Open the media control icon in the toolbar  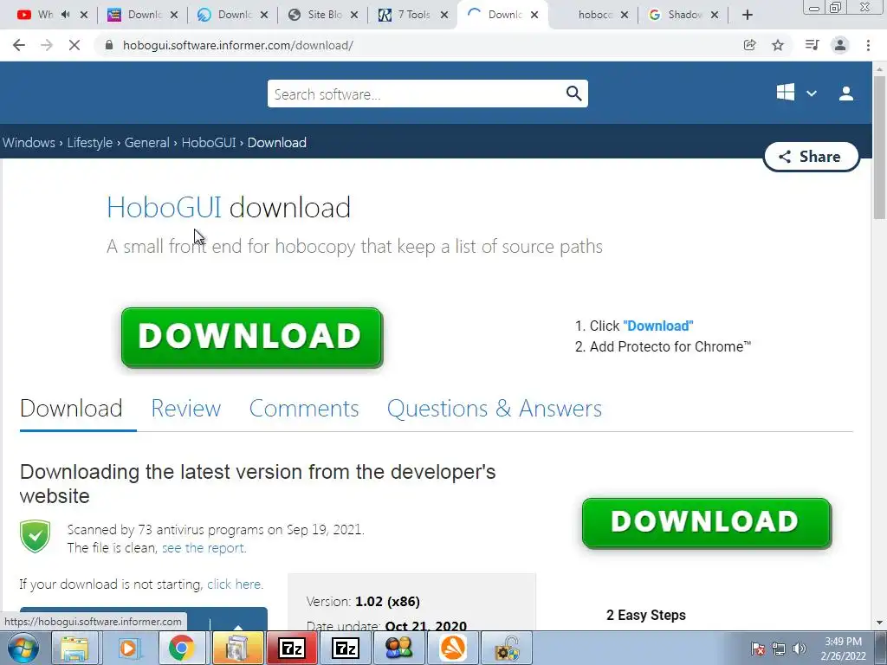tap(812, 45)
